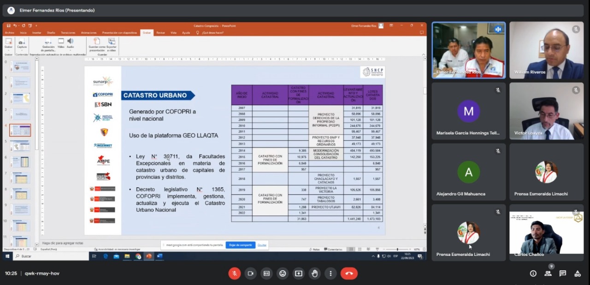Toggle the camera in the Meet toolbar
The image size is (590, 285).
point(250,273)
